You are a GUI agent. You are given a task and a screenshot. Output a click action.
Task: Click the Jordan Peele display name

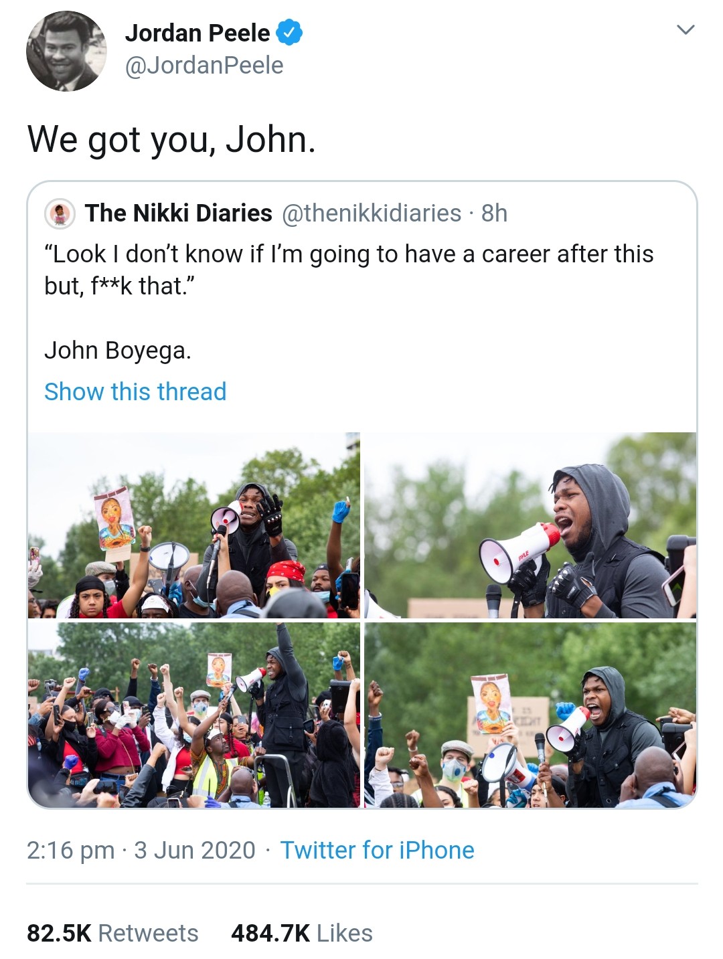tap(197, 33)
